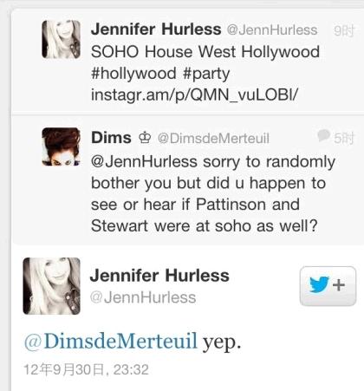Open Jennifer Hurless avatar in top tweet

click(62, 40)
